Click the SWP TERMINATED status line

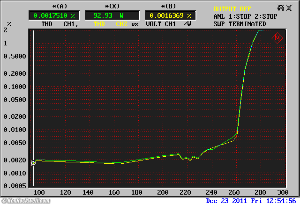(240, 24)
